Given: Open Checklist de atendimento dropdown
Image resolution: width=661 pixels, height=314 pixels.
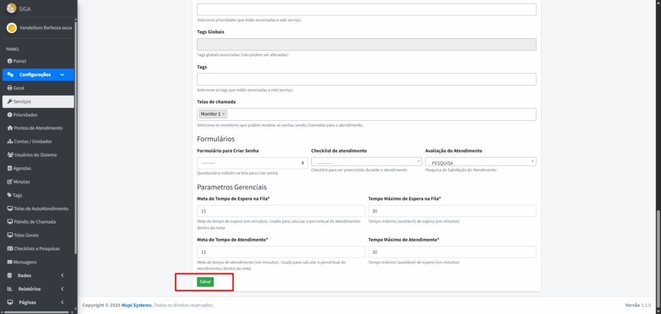Looking at the screenshot, I should (x=366, y=162).
